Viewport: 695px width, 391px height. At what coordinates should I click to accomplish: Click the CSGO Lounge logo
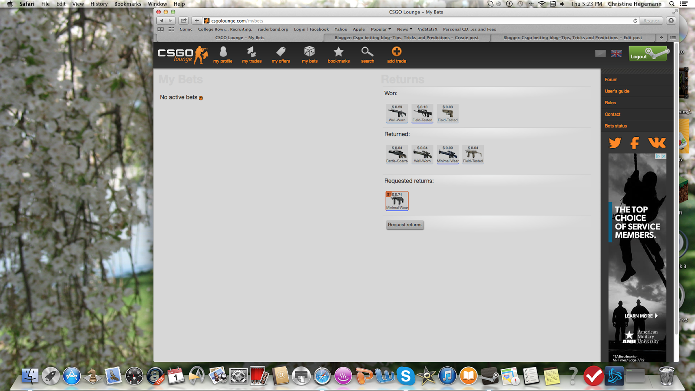pyautogui.click(x=183, y=55)
